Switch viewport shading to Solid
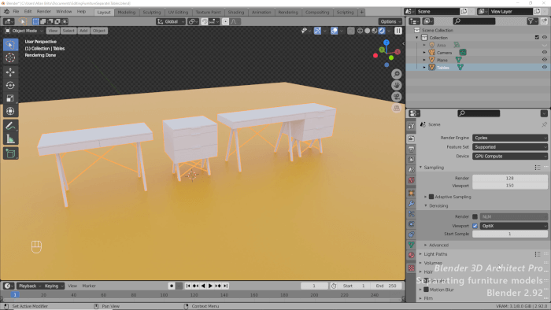This screenshot has height=310, width=551. tap(368, 31)
